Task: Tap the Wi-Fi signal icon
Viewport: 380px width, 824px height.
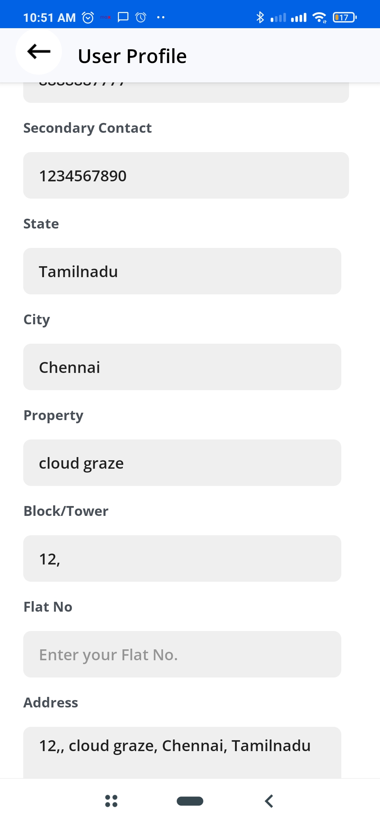Action: [319, 17]
